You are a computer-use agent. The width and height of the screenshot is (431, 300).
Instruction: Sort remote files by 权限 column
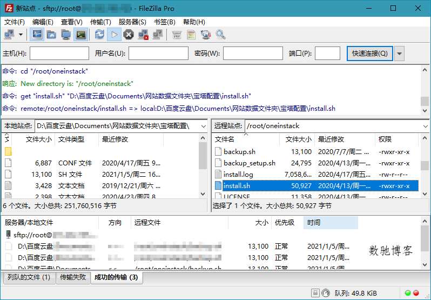396,139
